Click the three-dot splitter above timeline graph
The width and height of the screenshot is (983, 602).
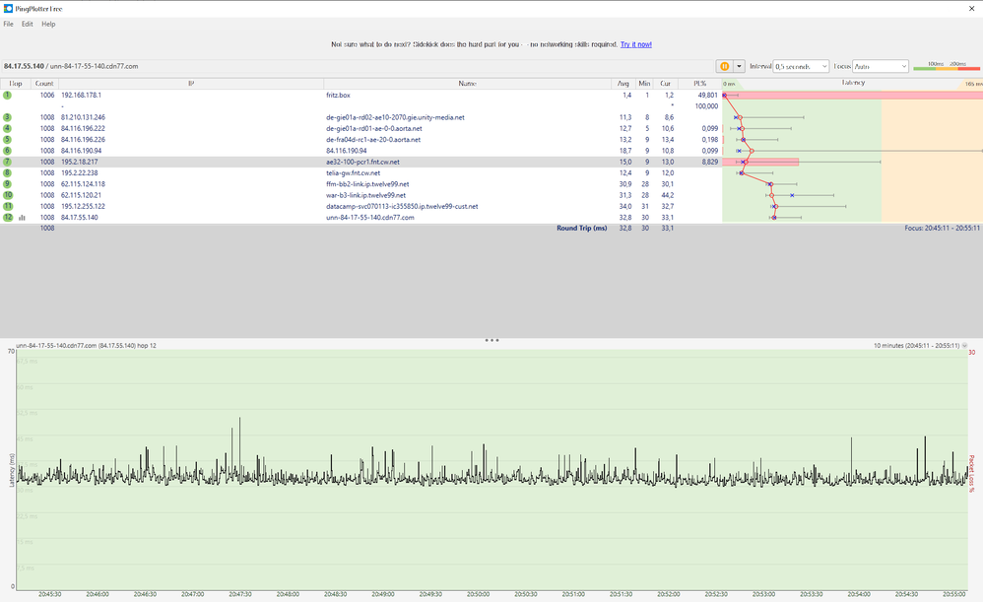(x=491, y=340)
